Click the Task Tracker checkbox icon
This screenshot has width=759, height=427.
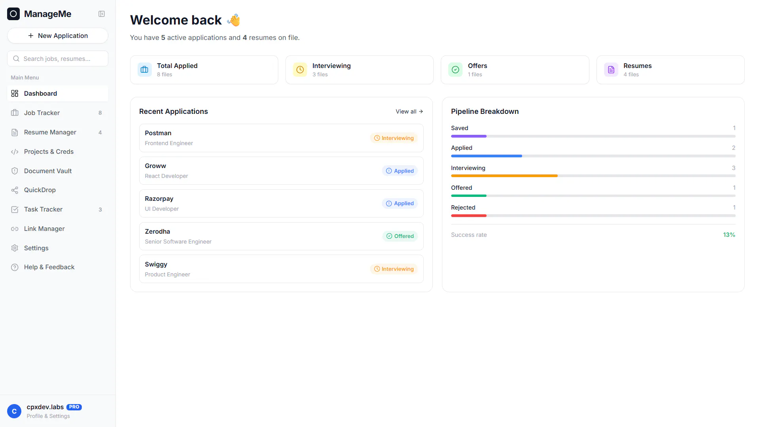tap(15, 210)
